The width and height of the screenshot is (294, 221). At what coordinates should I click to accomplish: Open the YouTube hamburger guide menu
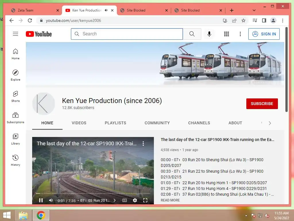16,34
